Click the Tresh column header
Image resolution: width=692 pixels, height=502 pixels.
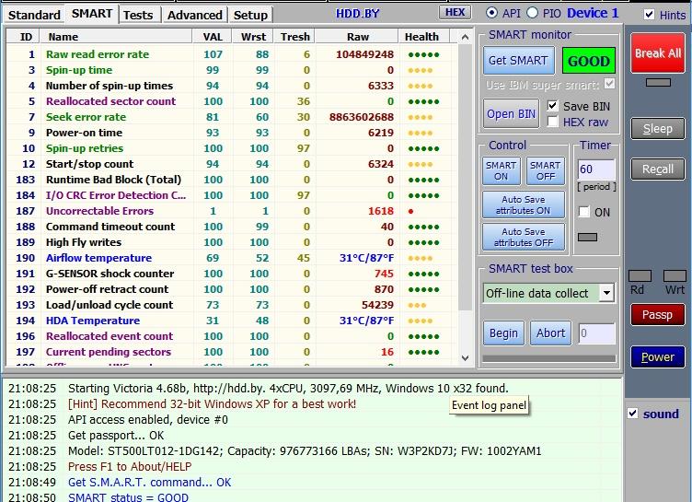[294, 37]
